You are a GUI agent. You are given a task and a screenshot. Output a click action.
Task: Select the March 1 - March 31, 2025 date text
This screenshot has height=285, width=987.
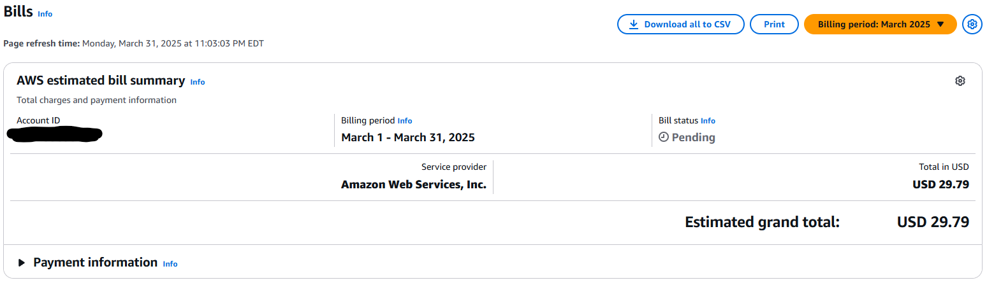[x=408, y=137]
